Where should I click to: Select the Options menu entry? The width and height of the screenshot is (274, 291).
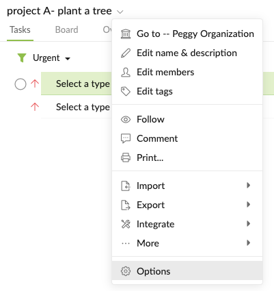(187, 270)
